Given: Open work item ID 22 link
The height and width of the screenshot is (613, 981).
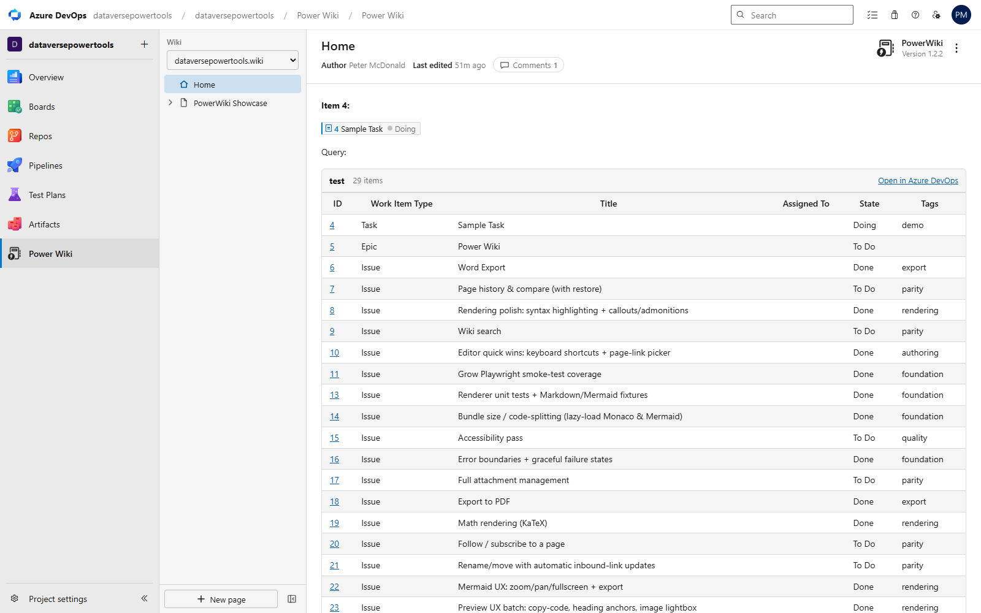Looking at the screenshot, I should [334, 587].
